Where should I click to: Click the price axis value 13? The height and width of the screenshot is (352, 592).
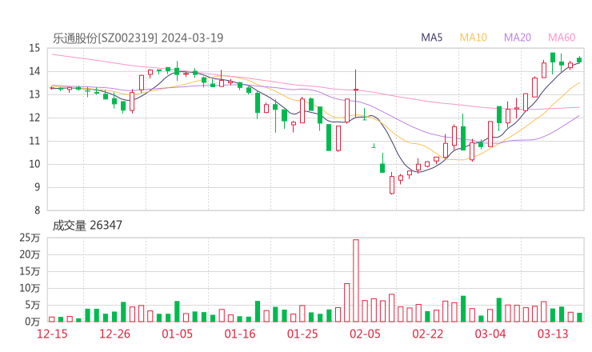coord(34,94)
